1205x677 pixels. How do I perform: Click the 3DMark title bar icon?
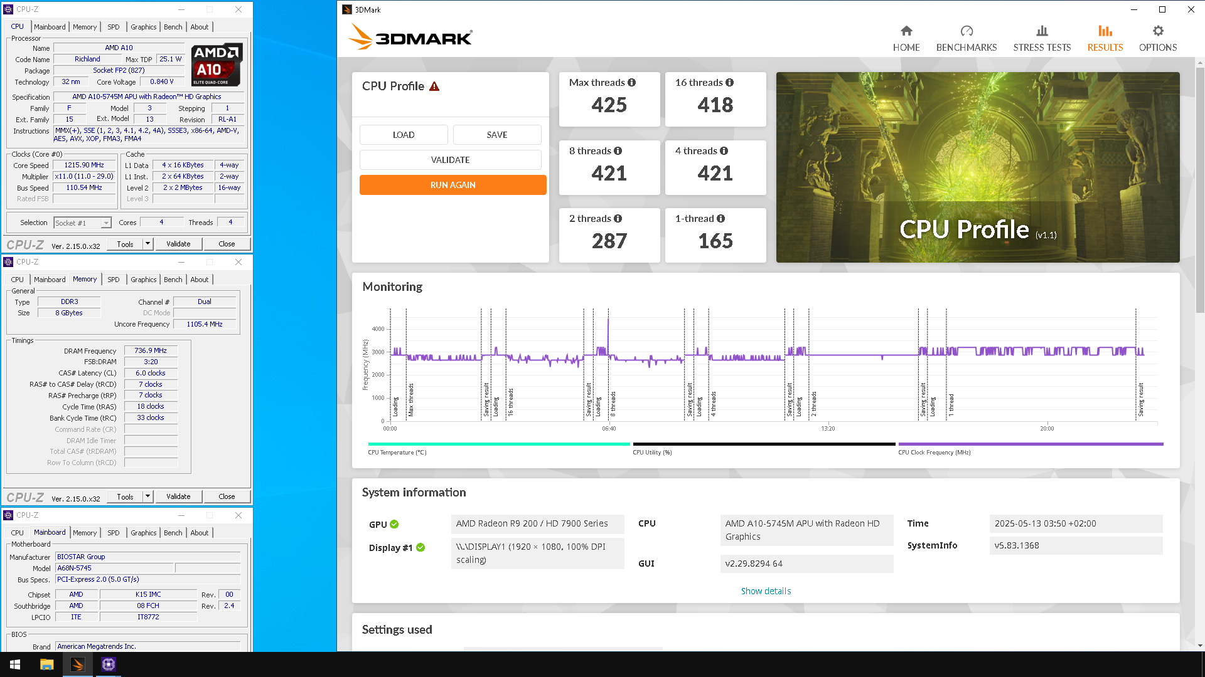pos(347,9)
